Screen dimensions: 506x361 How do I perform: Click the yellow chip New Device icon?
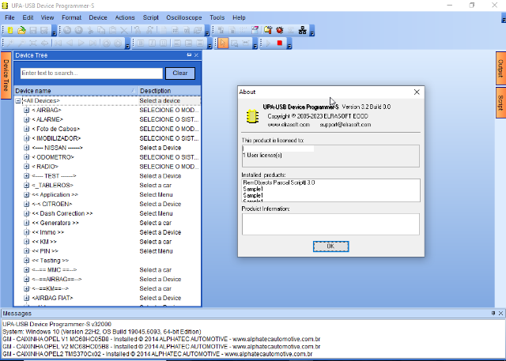click(x=10, y=30)
